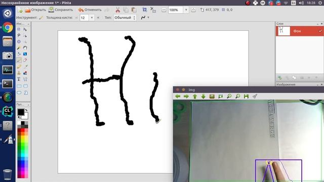
Task: Click down arrow in Img window
Action: click(204, 97)
